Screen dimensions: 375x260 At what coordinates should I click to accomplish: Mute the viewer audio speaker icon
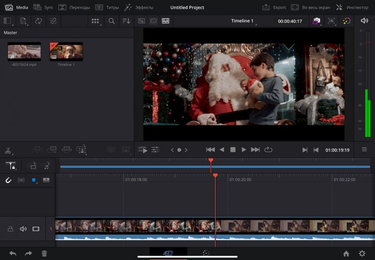coord(364,21)
